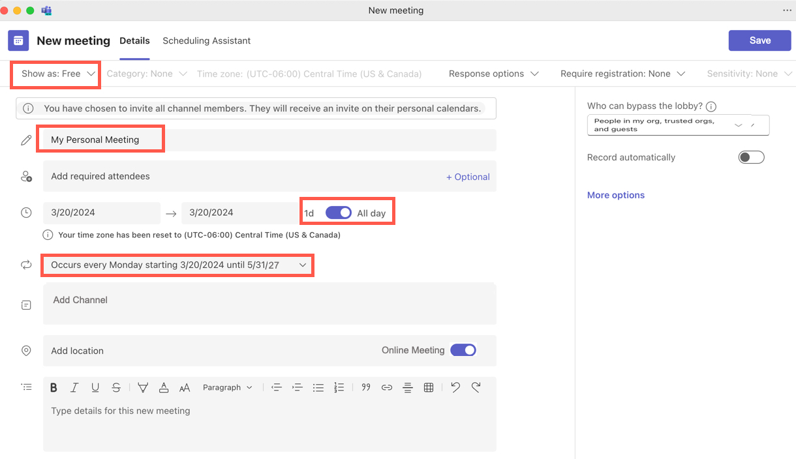Save the new meeting
This screenshot has height=459, width=796.
[759, 40]
